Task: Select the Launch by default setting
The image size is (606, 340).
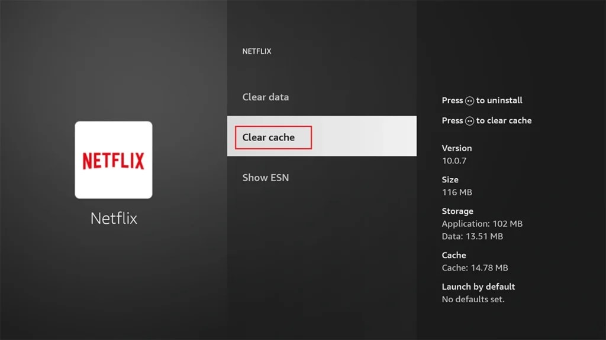Action: click(479, 286)
